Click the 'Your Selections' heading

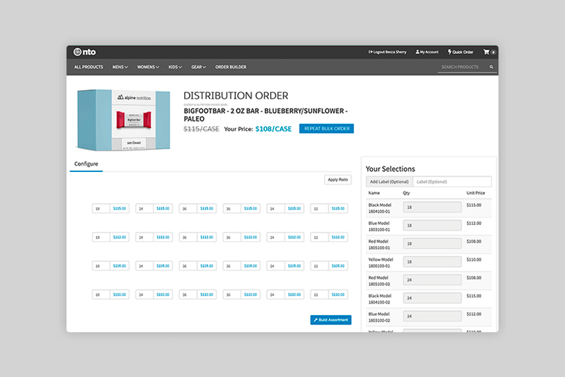pyautogui.click(x=390, y=169)
